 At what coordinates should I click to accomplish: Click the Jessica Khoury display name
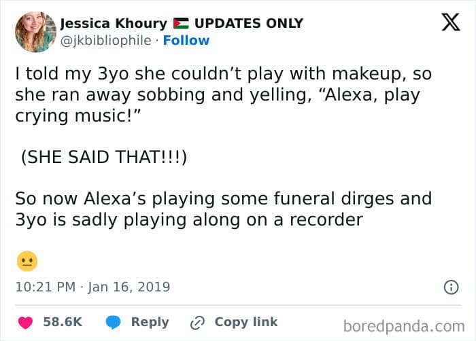[113, 24]
